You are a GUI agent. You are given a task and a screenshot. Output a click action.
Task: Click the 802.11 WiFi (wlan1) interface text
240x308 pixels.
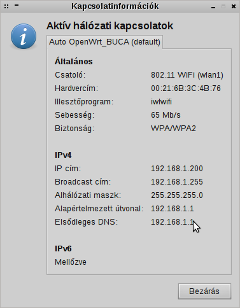pos(187,75)
